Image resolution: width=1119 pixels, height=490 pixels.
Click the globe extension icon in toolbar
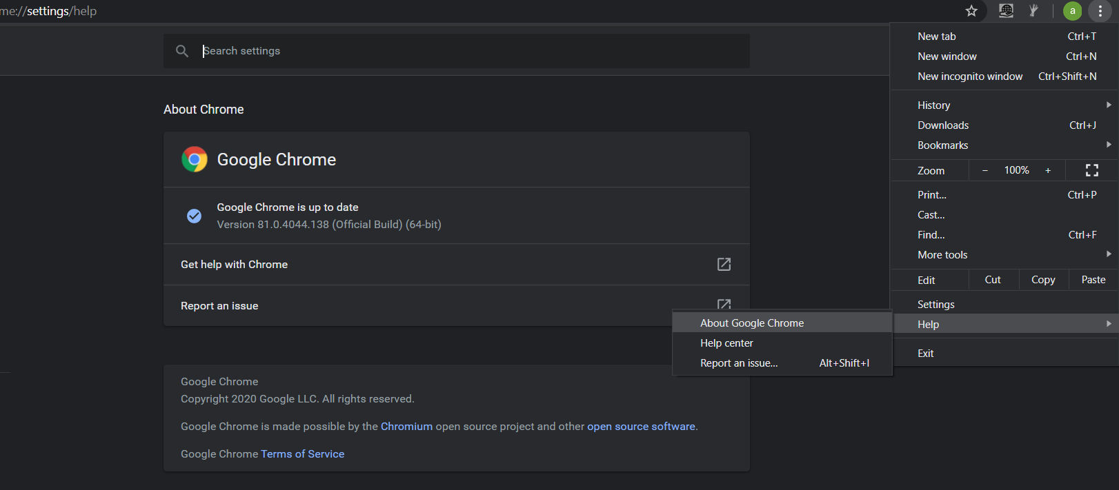[x=1007, y=11]
